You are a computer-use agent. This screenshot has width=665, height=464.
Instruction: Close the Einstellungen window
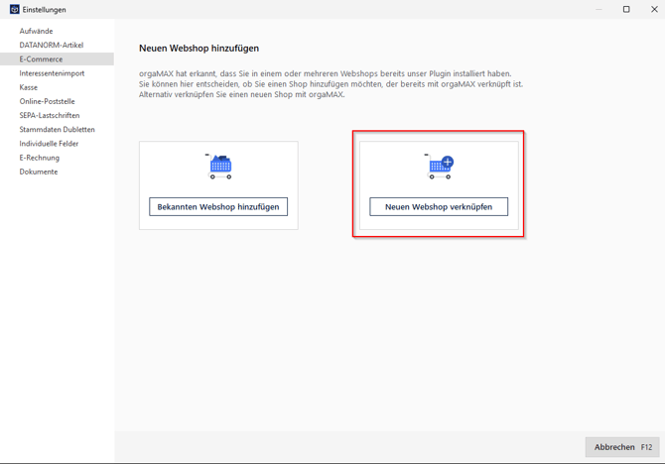pos(653,10)
